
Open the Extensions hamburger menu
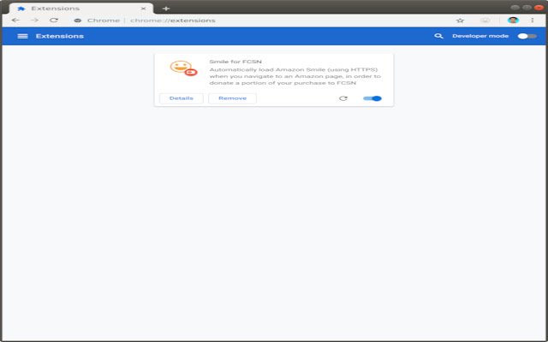tap(23, 36)
